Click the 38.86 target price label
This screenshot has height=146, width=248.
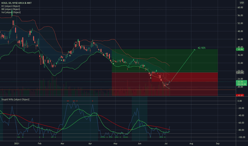240,49
